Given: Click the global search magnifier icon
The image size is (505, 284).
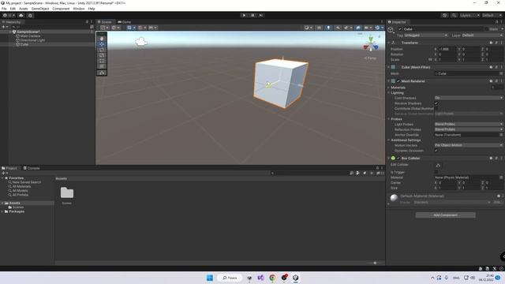Looking at the screenshot, I should (x=454, y=15).
